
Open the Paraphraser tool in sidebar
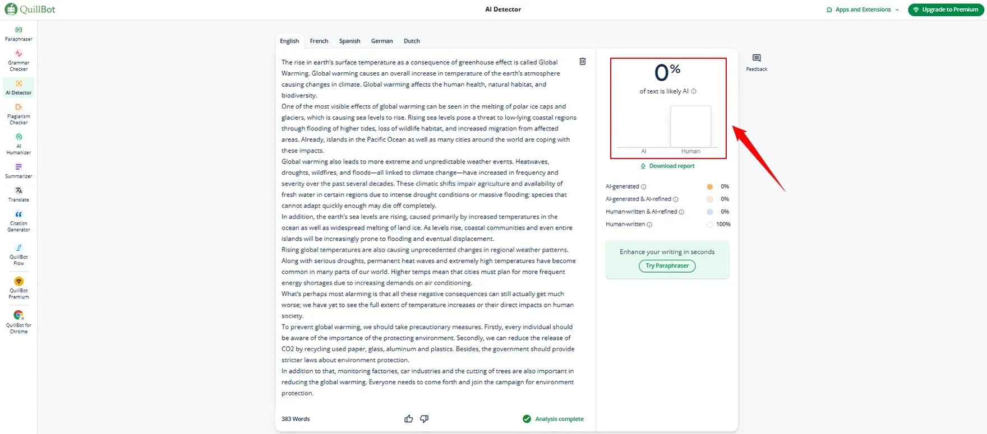coord(19,34)
